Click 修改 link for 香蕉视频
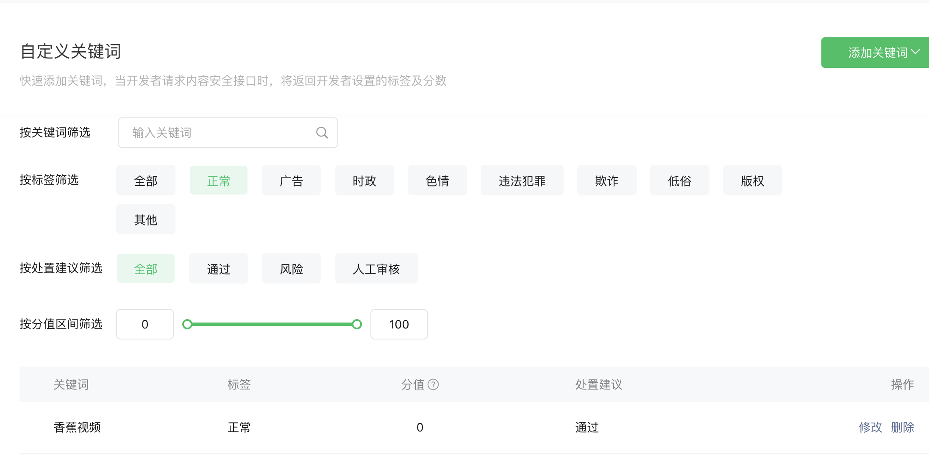929x473 pixels. click(x=871, y=427)
